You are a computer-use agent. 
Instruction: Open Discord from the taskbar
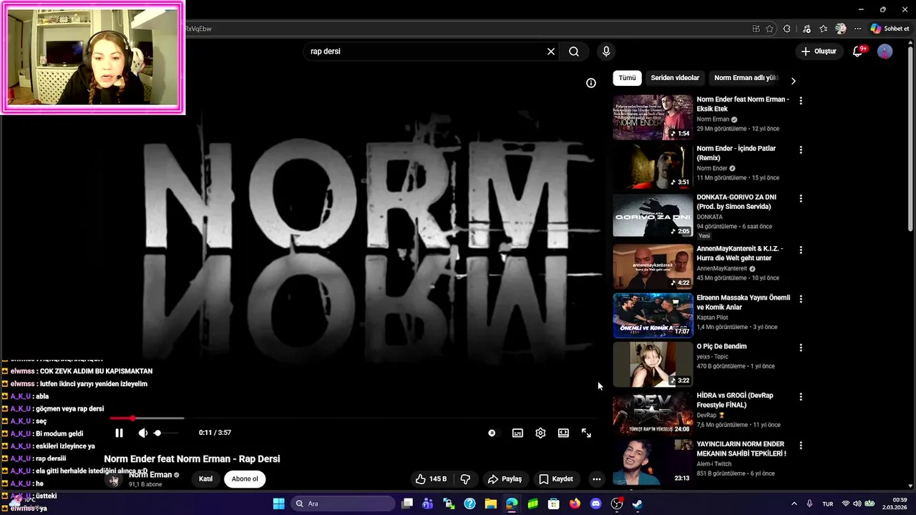coord(595,504)
